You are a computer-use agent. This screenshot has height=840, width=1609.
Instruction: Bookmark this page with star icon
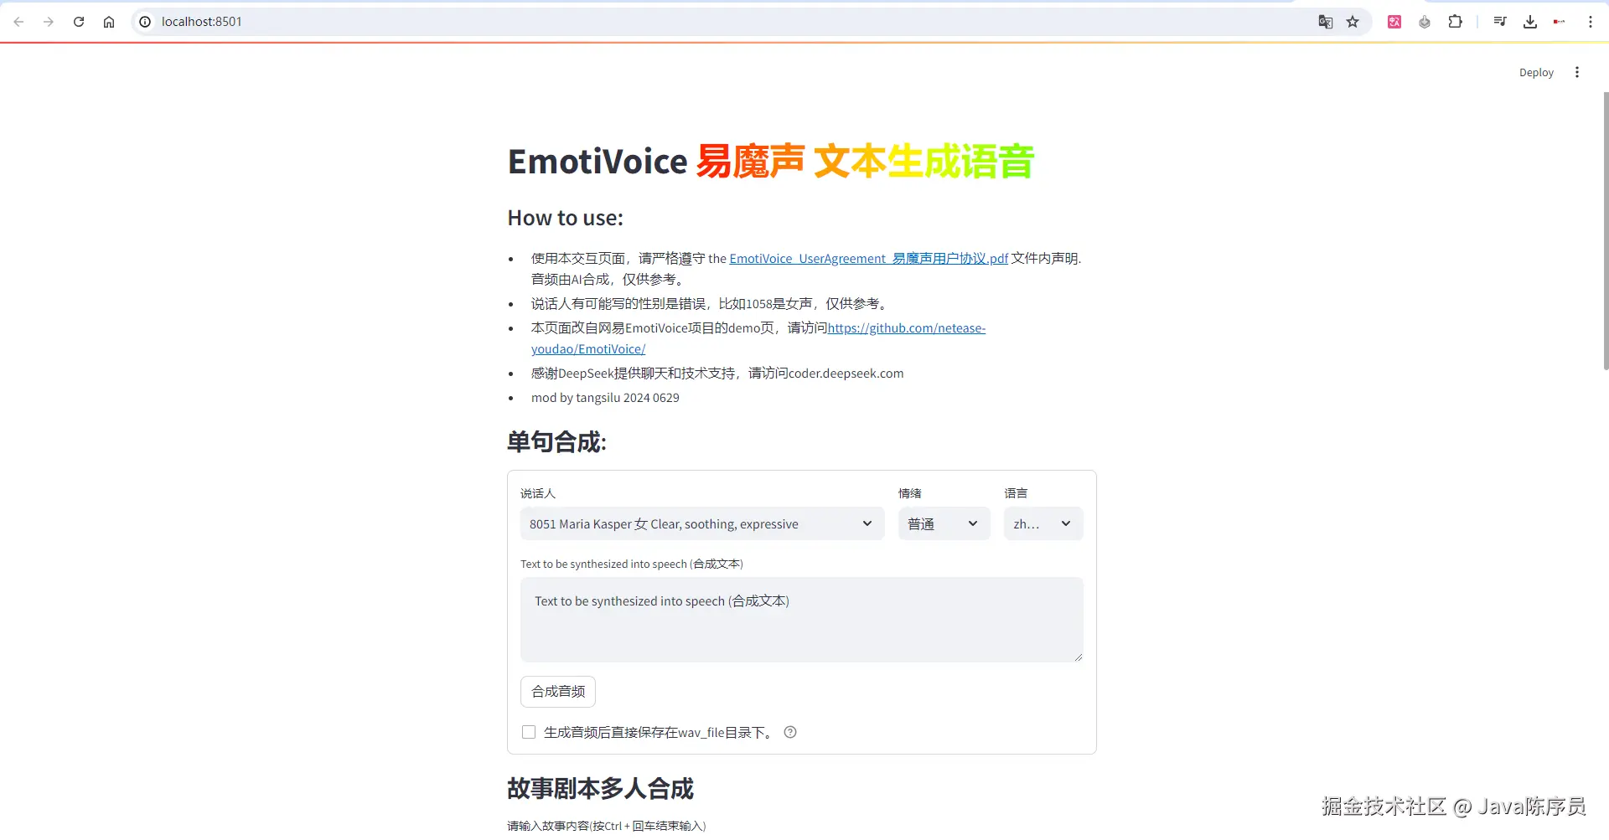coord(1353,22)
